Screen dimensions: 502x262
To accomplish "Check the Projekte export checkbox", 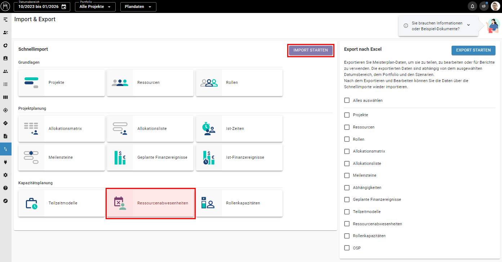I will (x=347, y=115).
